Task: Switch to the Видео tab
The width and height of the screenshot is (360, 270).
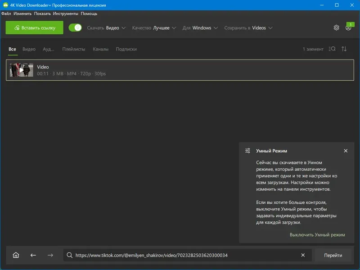Action: (x=29, y=49)
